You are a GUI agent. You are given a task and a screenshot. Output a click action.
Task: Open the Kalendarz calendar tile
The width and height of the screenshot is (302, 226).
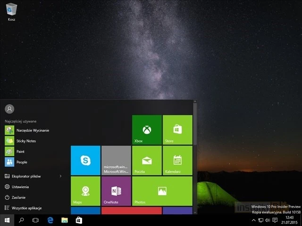click(177, 160)
